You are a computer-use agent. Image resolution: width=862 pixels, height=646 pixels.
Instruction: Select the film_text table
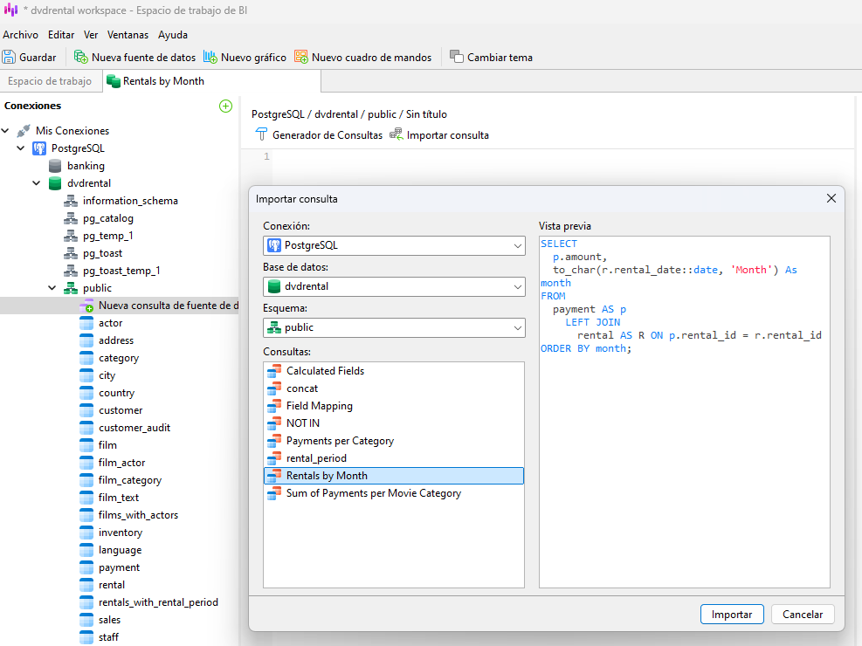pos(119,498)
